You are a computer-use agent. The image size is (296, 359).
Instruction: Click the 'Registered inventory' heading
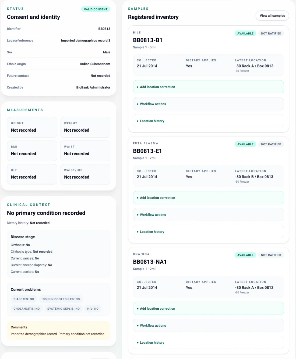pos(153,17)
